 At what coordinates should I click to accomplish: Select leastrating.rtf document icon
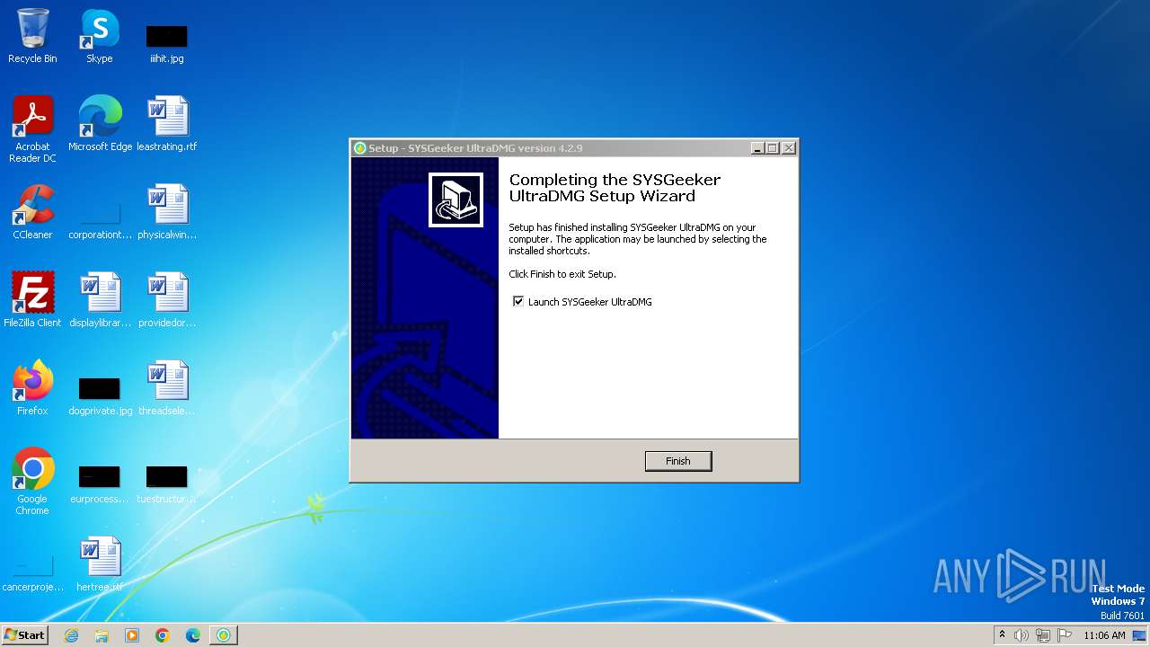(x=167, y=124)
